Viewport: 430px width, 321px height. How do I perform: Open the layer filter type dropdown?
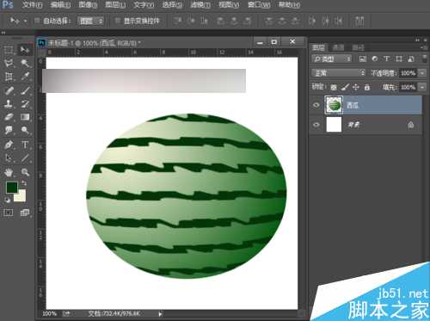[x=331, y=59]
